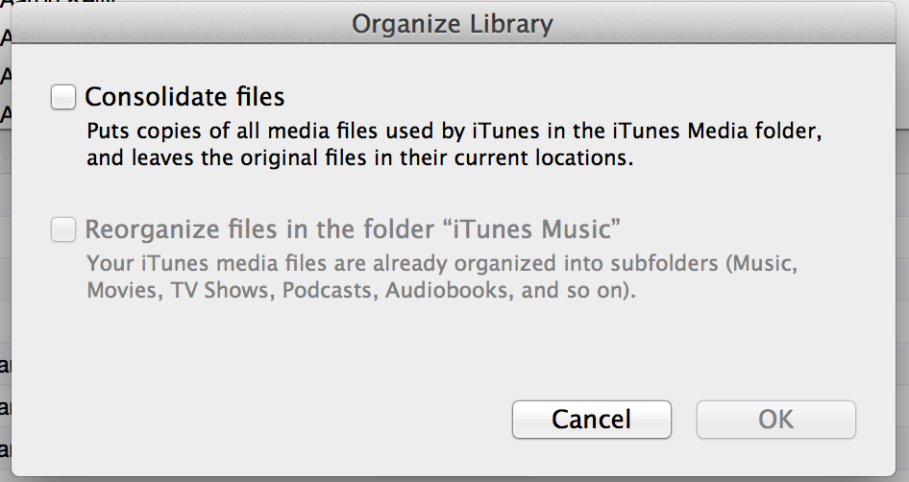
Task: Enable the Consolidate files checkbox
Action: click(63, 97)
